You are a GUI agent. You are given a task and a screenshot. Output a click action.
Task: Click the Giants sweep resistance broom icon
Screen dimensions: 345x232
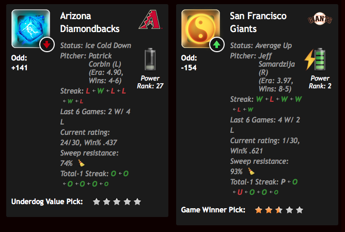[252, 171]
